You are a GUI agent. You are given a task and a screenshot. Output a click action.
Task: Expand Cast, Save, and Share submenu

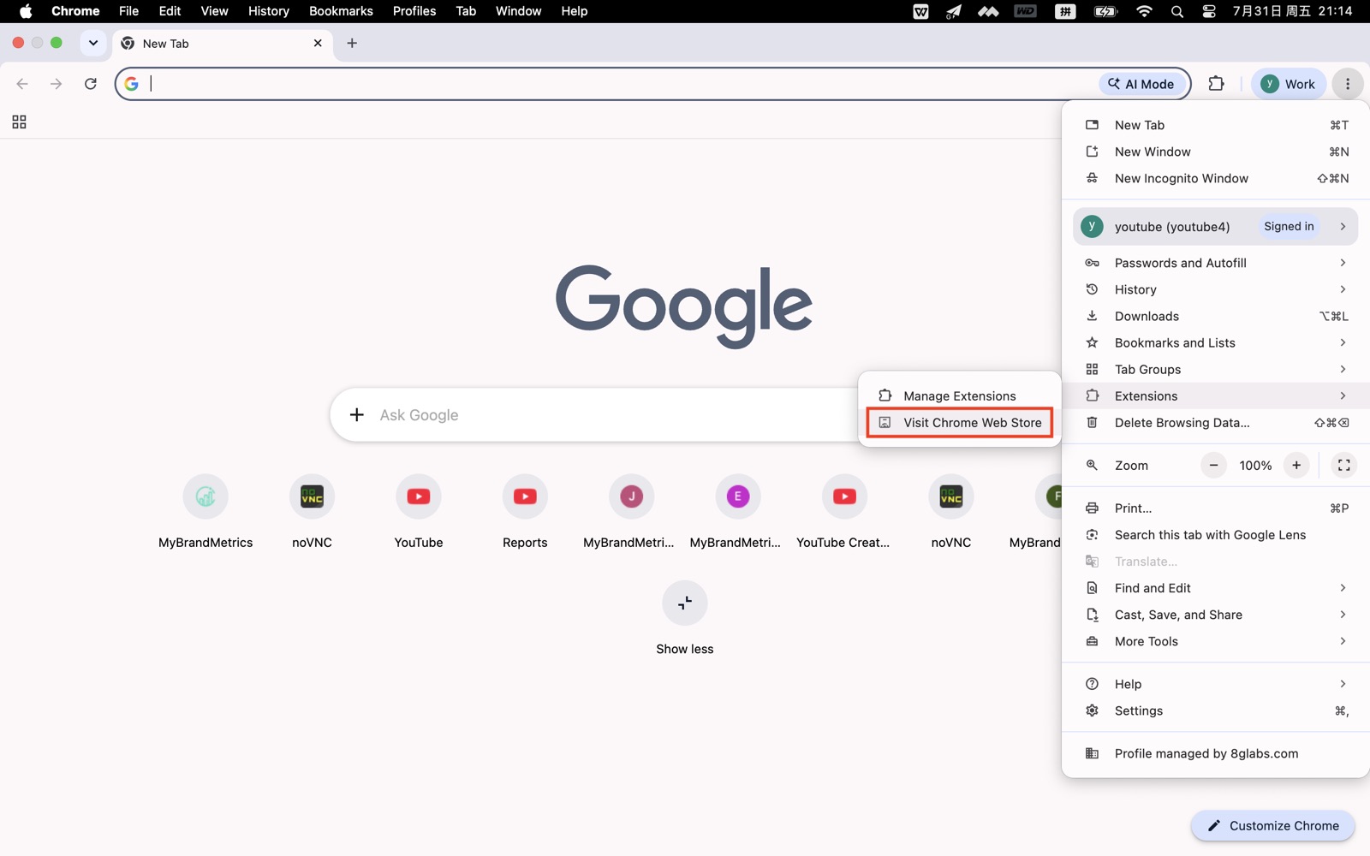tap(1216, 614)
